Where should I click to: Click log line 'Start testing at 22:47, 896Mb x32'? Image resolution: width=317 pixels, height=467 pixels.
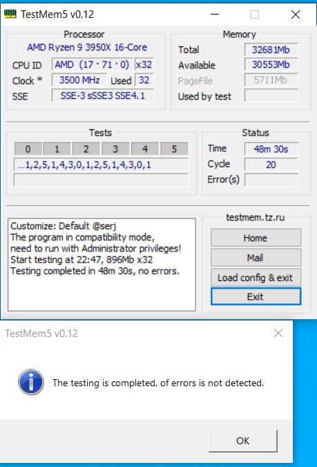(81, 260)
